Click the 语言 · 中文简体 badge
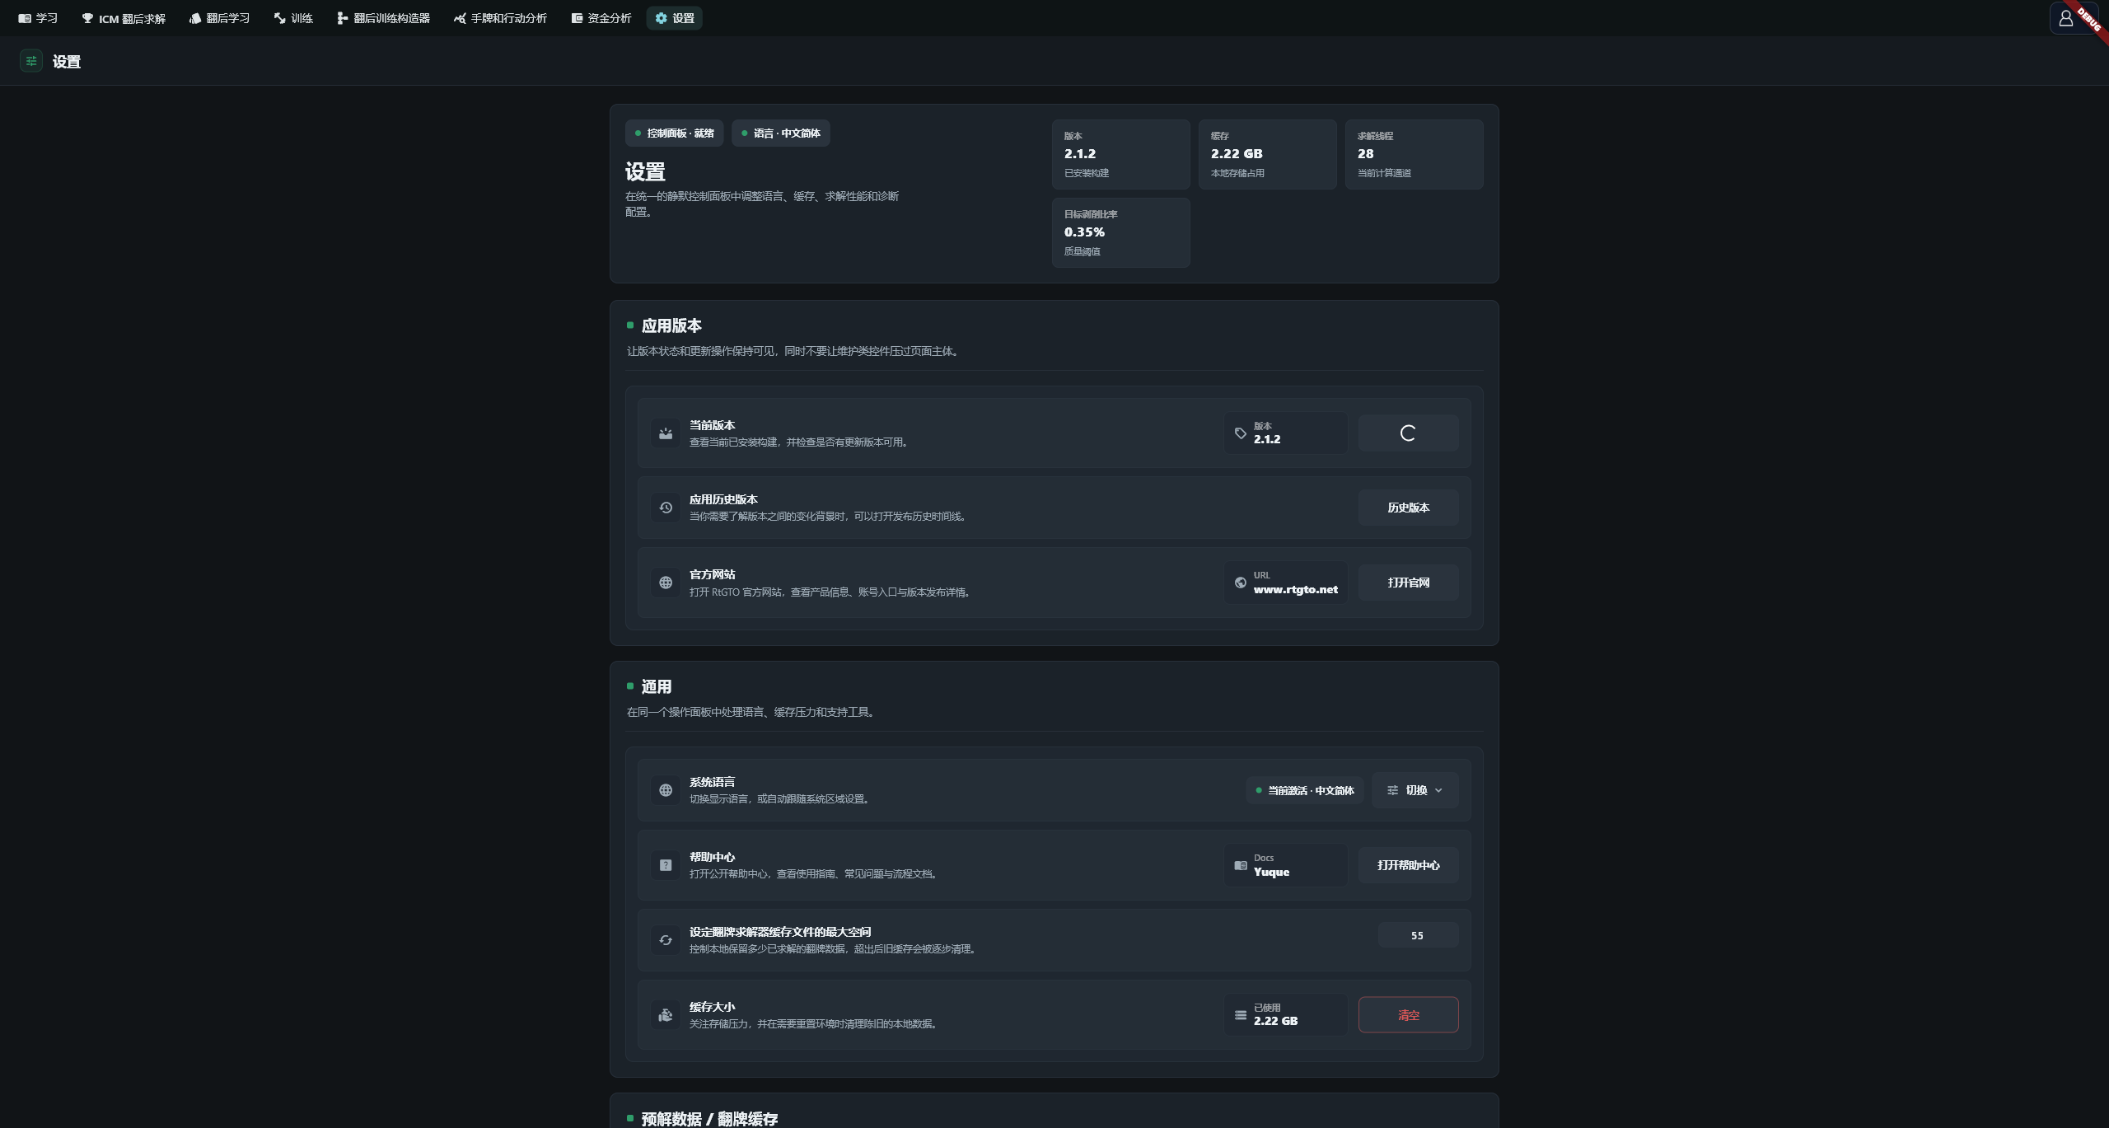Viewport: 2109px width, 1128px height. tap(780, 133)
